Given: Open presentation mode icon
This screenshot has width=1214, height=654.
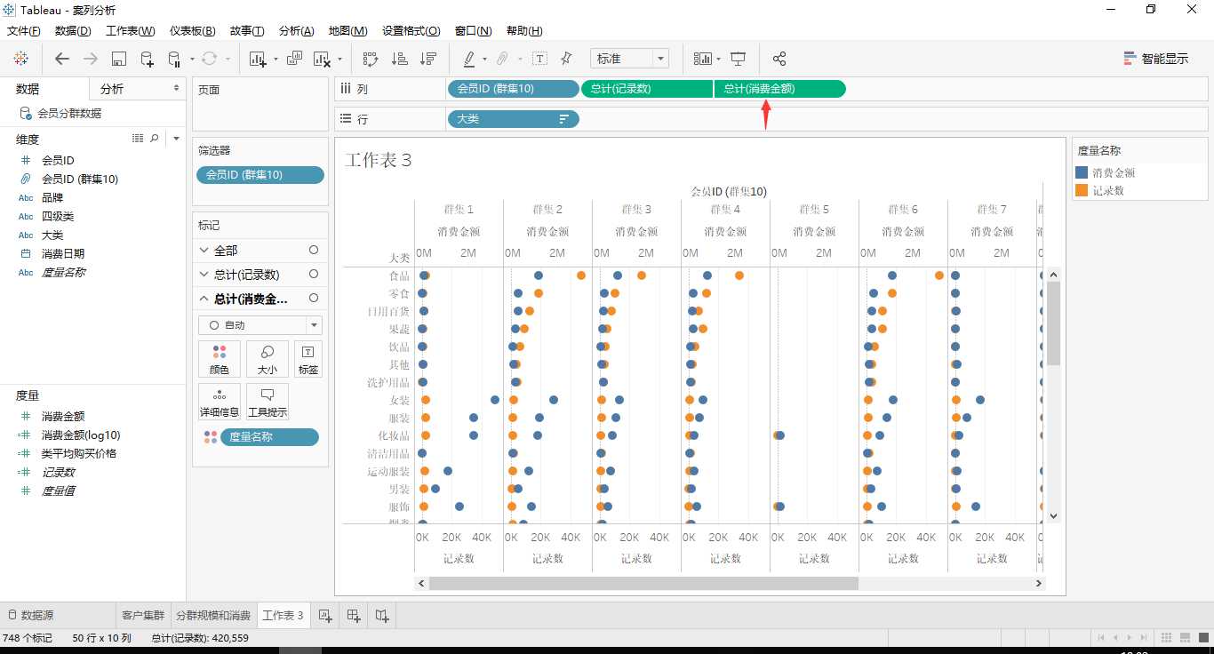Looking at the screenshot, I should point(738,59).
